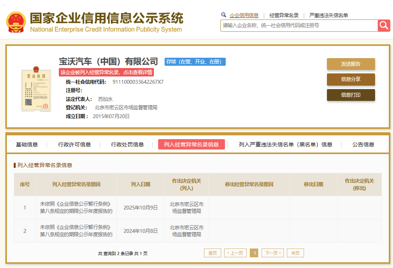Switch to the 基础信息 tab
This screenshot has height=268, width=393.
pos(27,145)
